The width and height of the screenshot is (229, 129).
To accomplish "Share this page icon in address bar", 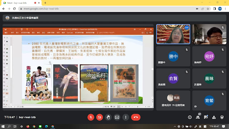I will tap(203, 9).
